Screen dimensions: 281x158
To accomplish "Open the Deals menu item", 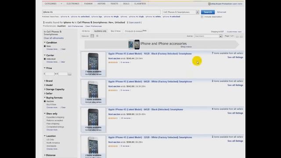I will pos(126,4).
